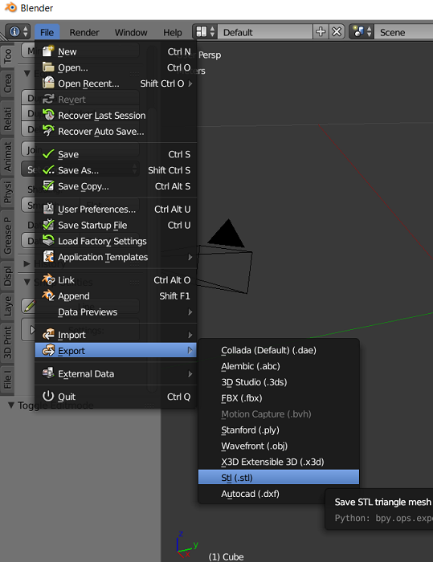Viewport: 433px width, 562px height.
Task: Expand the Import submenu arrow
Action: (x=190, y=335)
